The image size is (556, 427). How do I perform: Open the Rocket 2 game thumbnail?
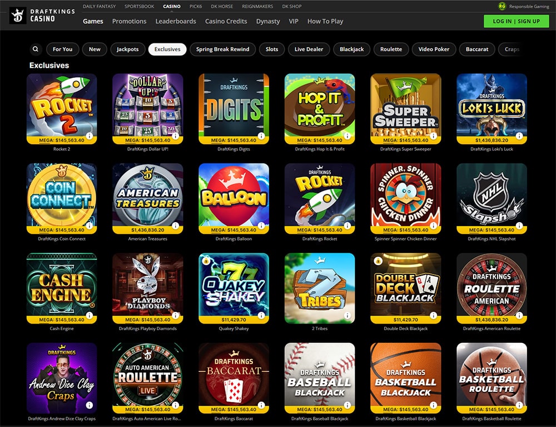[x=62, y=109]
